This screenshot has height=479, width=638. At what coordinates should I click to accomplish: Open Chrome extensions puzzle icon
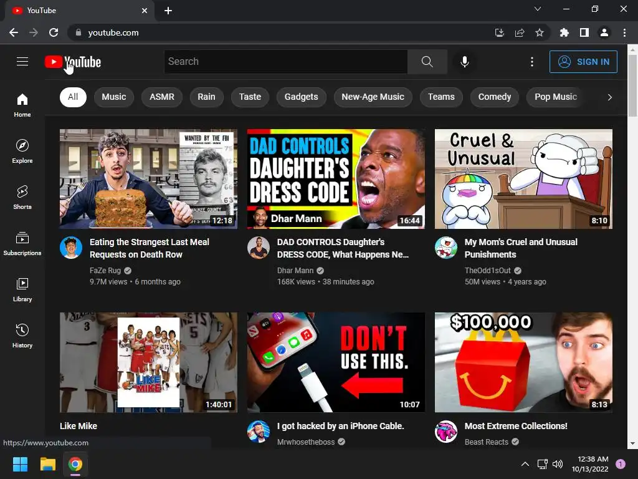(x=564, y=32)
